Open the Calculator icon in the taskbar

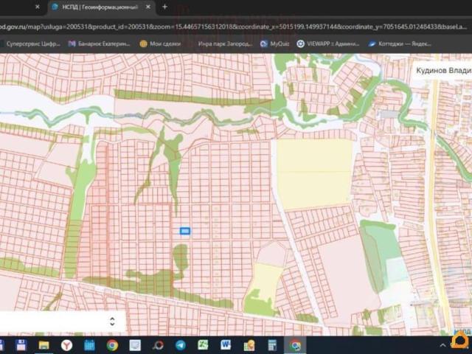[x=272, y=345]
